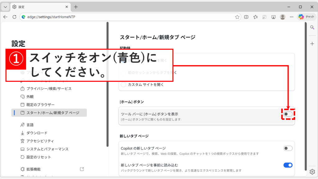Disable 新しいタブ ページを事前に読み込む
318x179 pixels.
(x=288, y=166)
